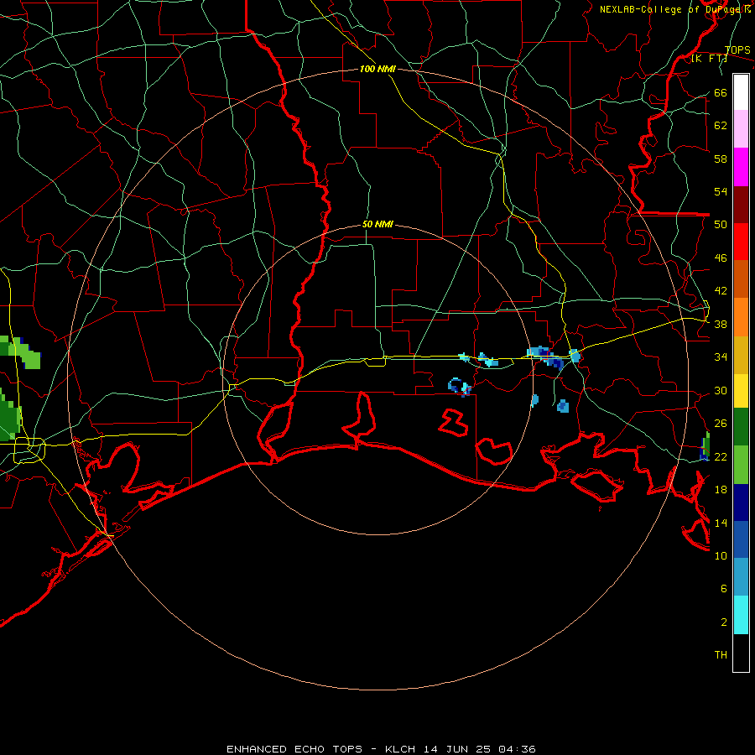755x755 pixels.
Task: Click the NEXLAB-College of DuPage credit text
Action: tap(675, 9)
